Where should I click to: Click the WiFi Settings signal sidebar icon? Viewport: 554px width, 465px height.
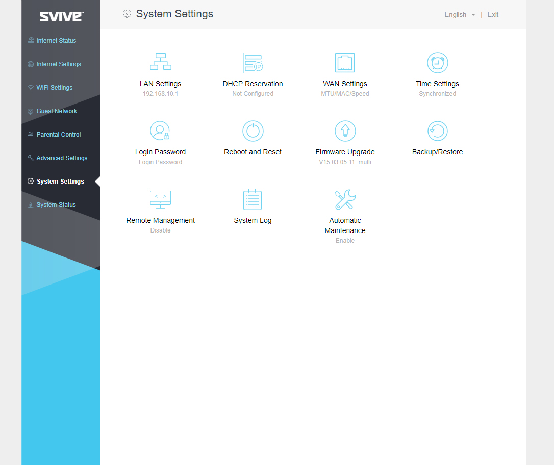[31, 88]
